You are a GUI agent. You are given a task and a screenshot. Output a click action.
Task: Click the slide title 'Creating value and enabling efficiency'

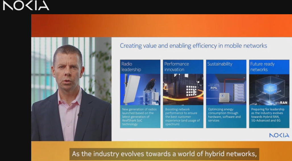tap(193, 46)
